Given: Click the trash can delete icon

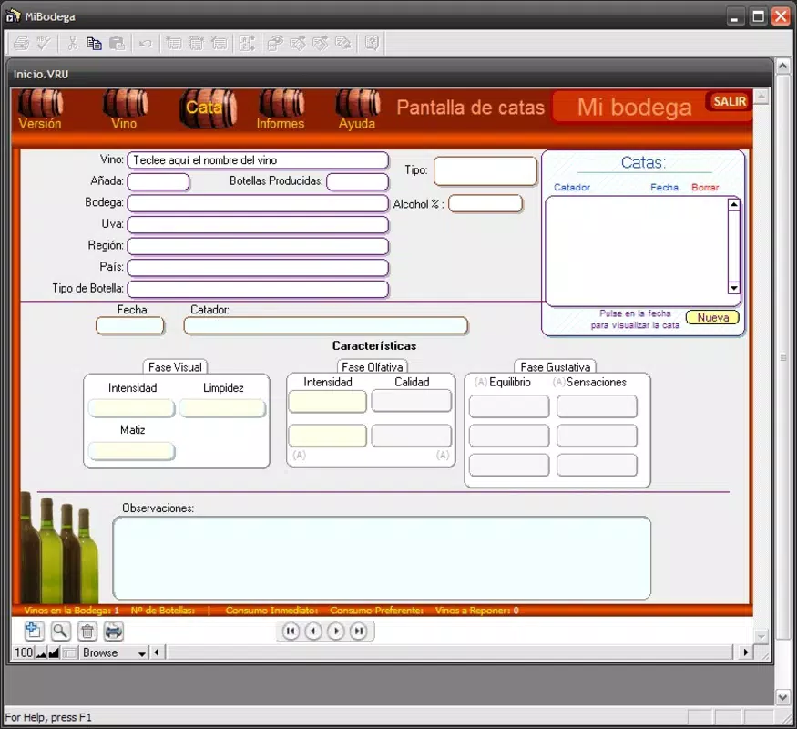Looking at the screenshot, I should click(87, 631).
